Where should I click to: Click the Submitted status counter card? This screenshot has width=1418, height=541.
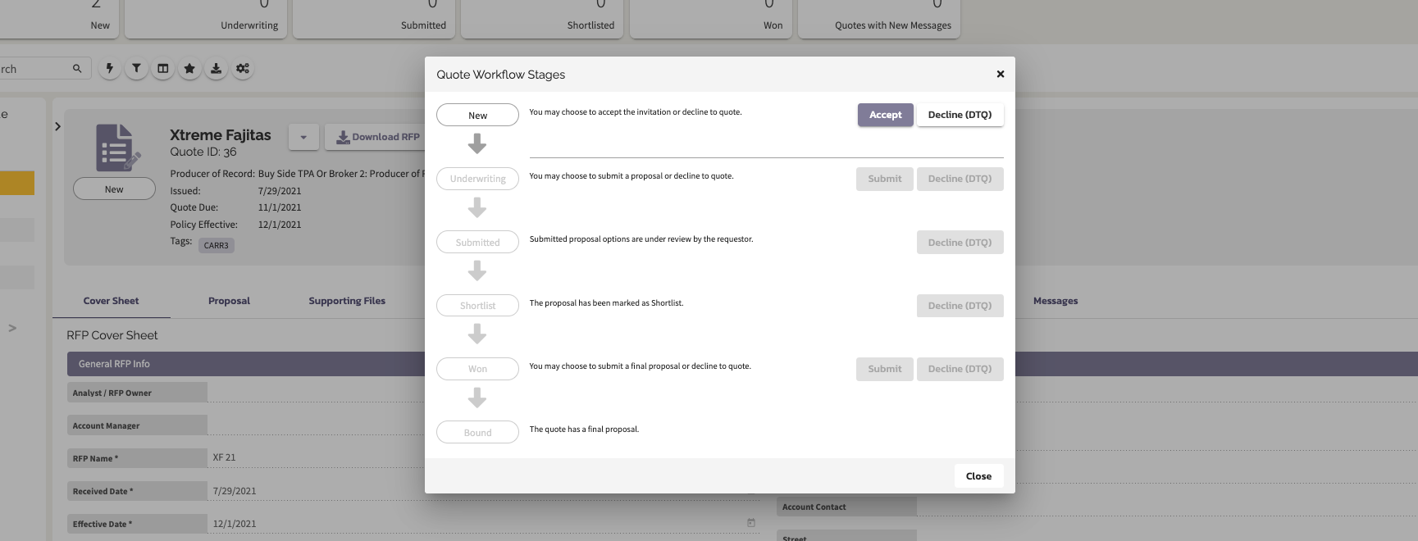[x=374, y=18]
